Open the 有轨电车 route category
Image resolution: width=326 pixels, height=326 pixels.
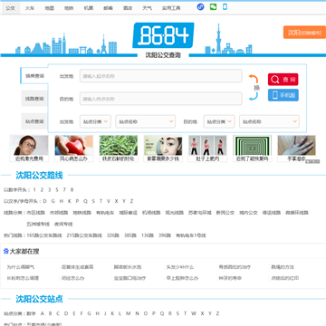pyautogui.click(x=105, y=213)
